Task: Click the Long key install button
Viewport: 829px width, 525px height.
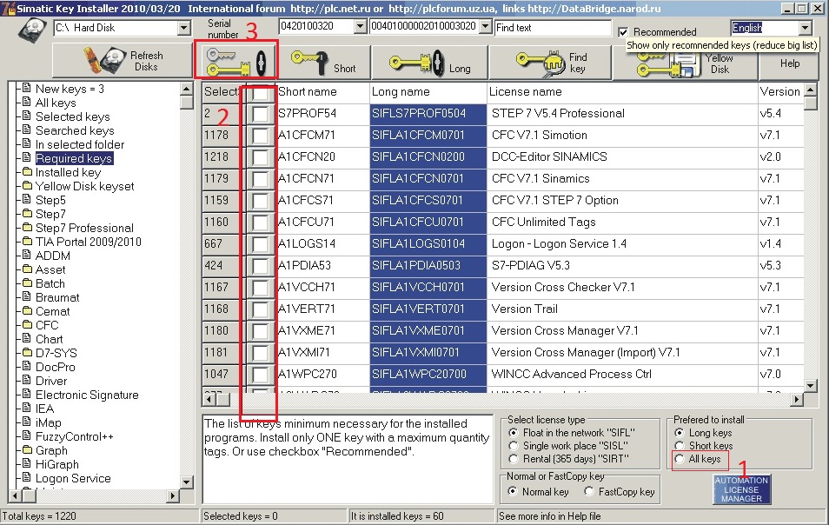Action: tap(429, 63)
